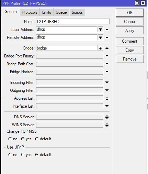Image resolution: width=148 pixels, height=174 pixels.
Task: Close the PPP Profile window
Action: pos(143,3)
